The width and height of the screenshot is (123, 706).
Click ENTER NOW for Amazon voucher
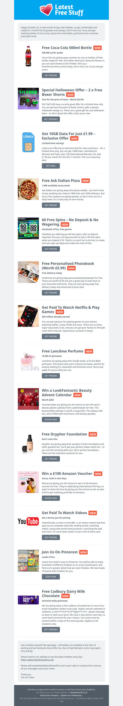[x=51, y=498]
